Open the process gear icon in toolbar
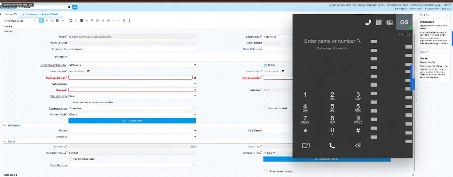The height and width of the screenshot is (177, 453). pos(103,20)
